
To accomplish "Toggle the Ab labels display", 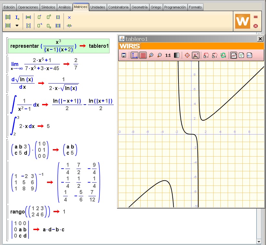I will [234, 55].
